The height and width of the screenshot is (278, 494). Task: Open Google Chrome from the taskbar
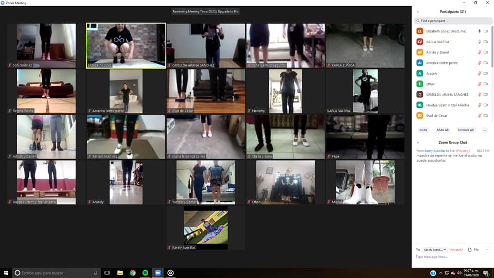[x=133, y=273]
